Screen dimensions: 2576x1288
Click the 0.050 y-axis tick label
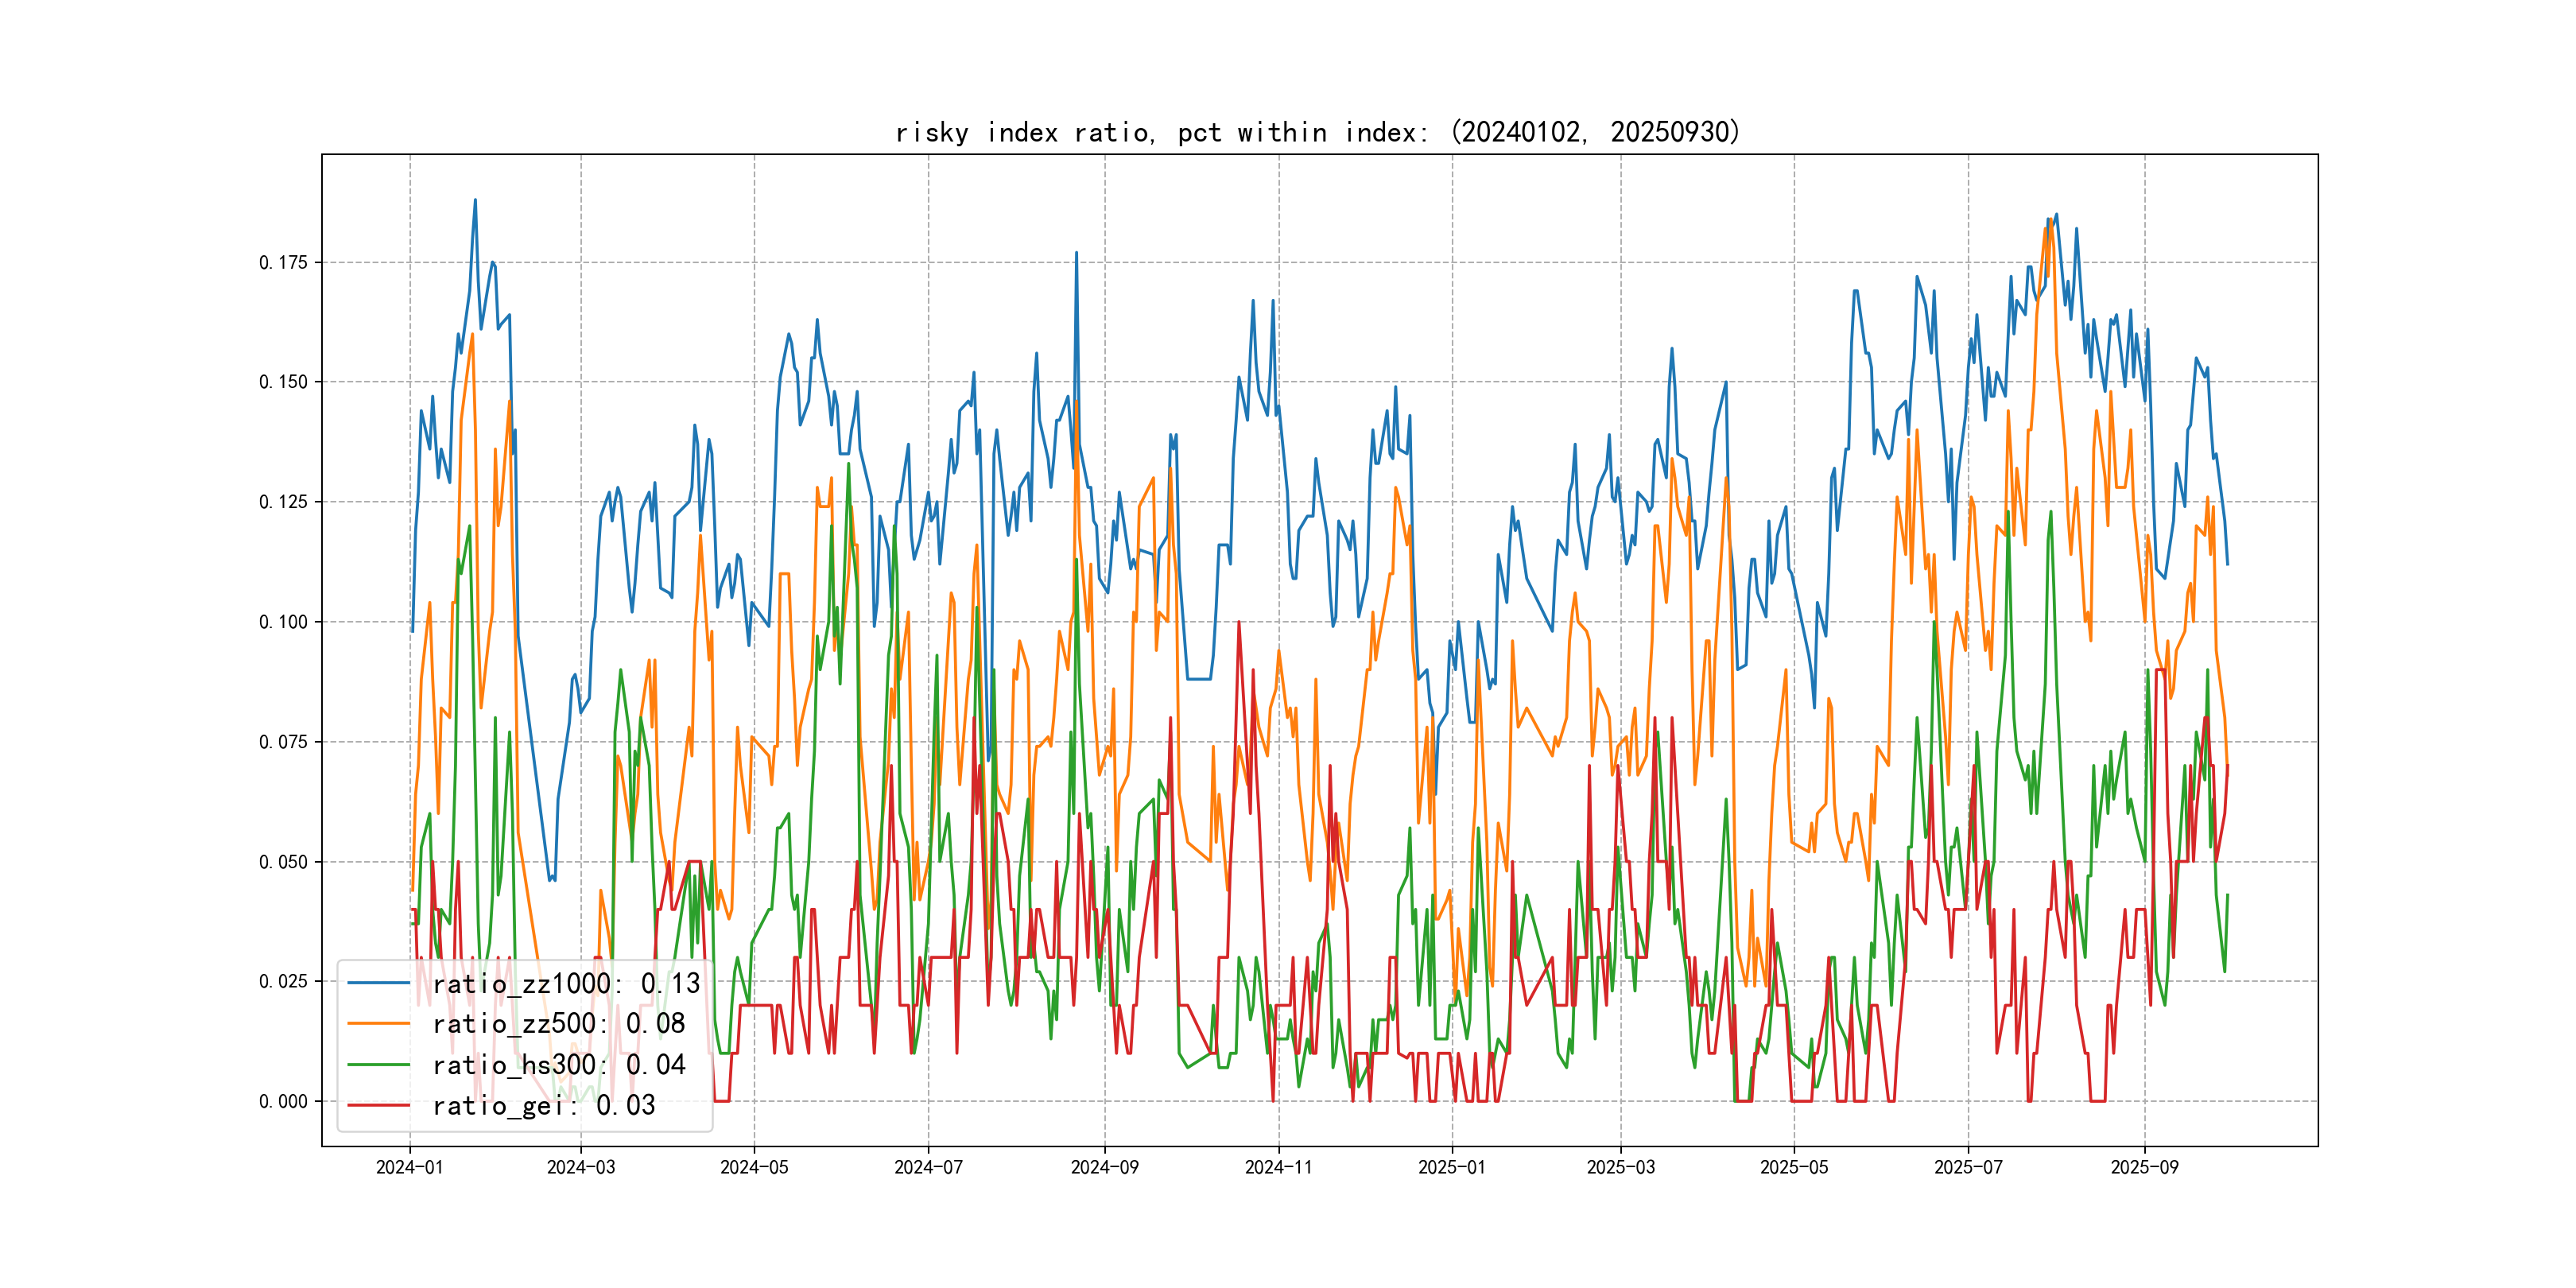click(x=283, y=862)
